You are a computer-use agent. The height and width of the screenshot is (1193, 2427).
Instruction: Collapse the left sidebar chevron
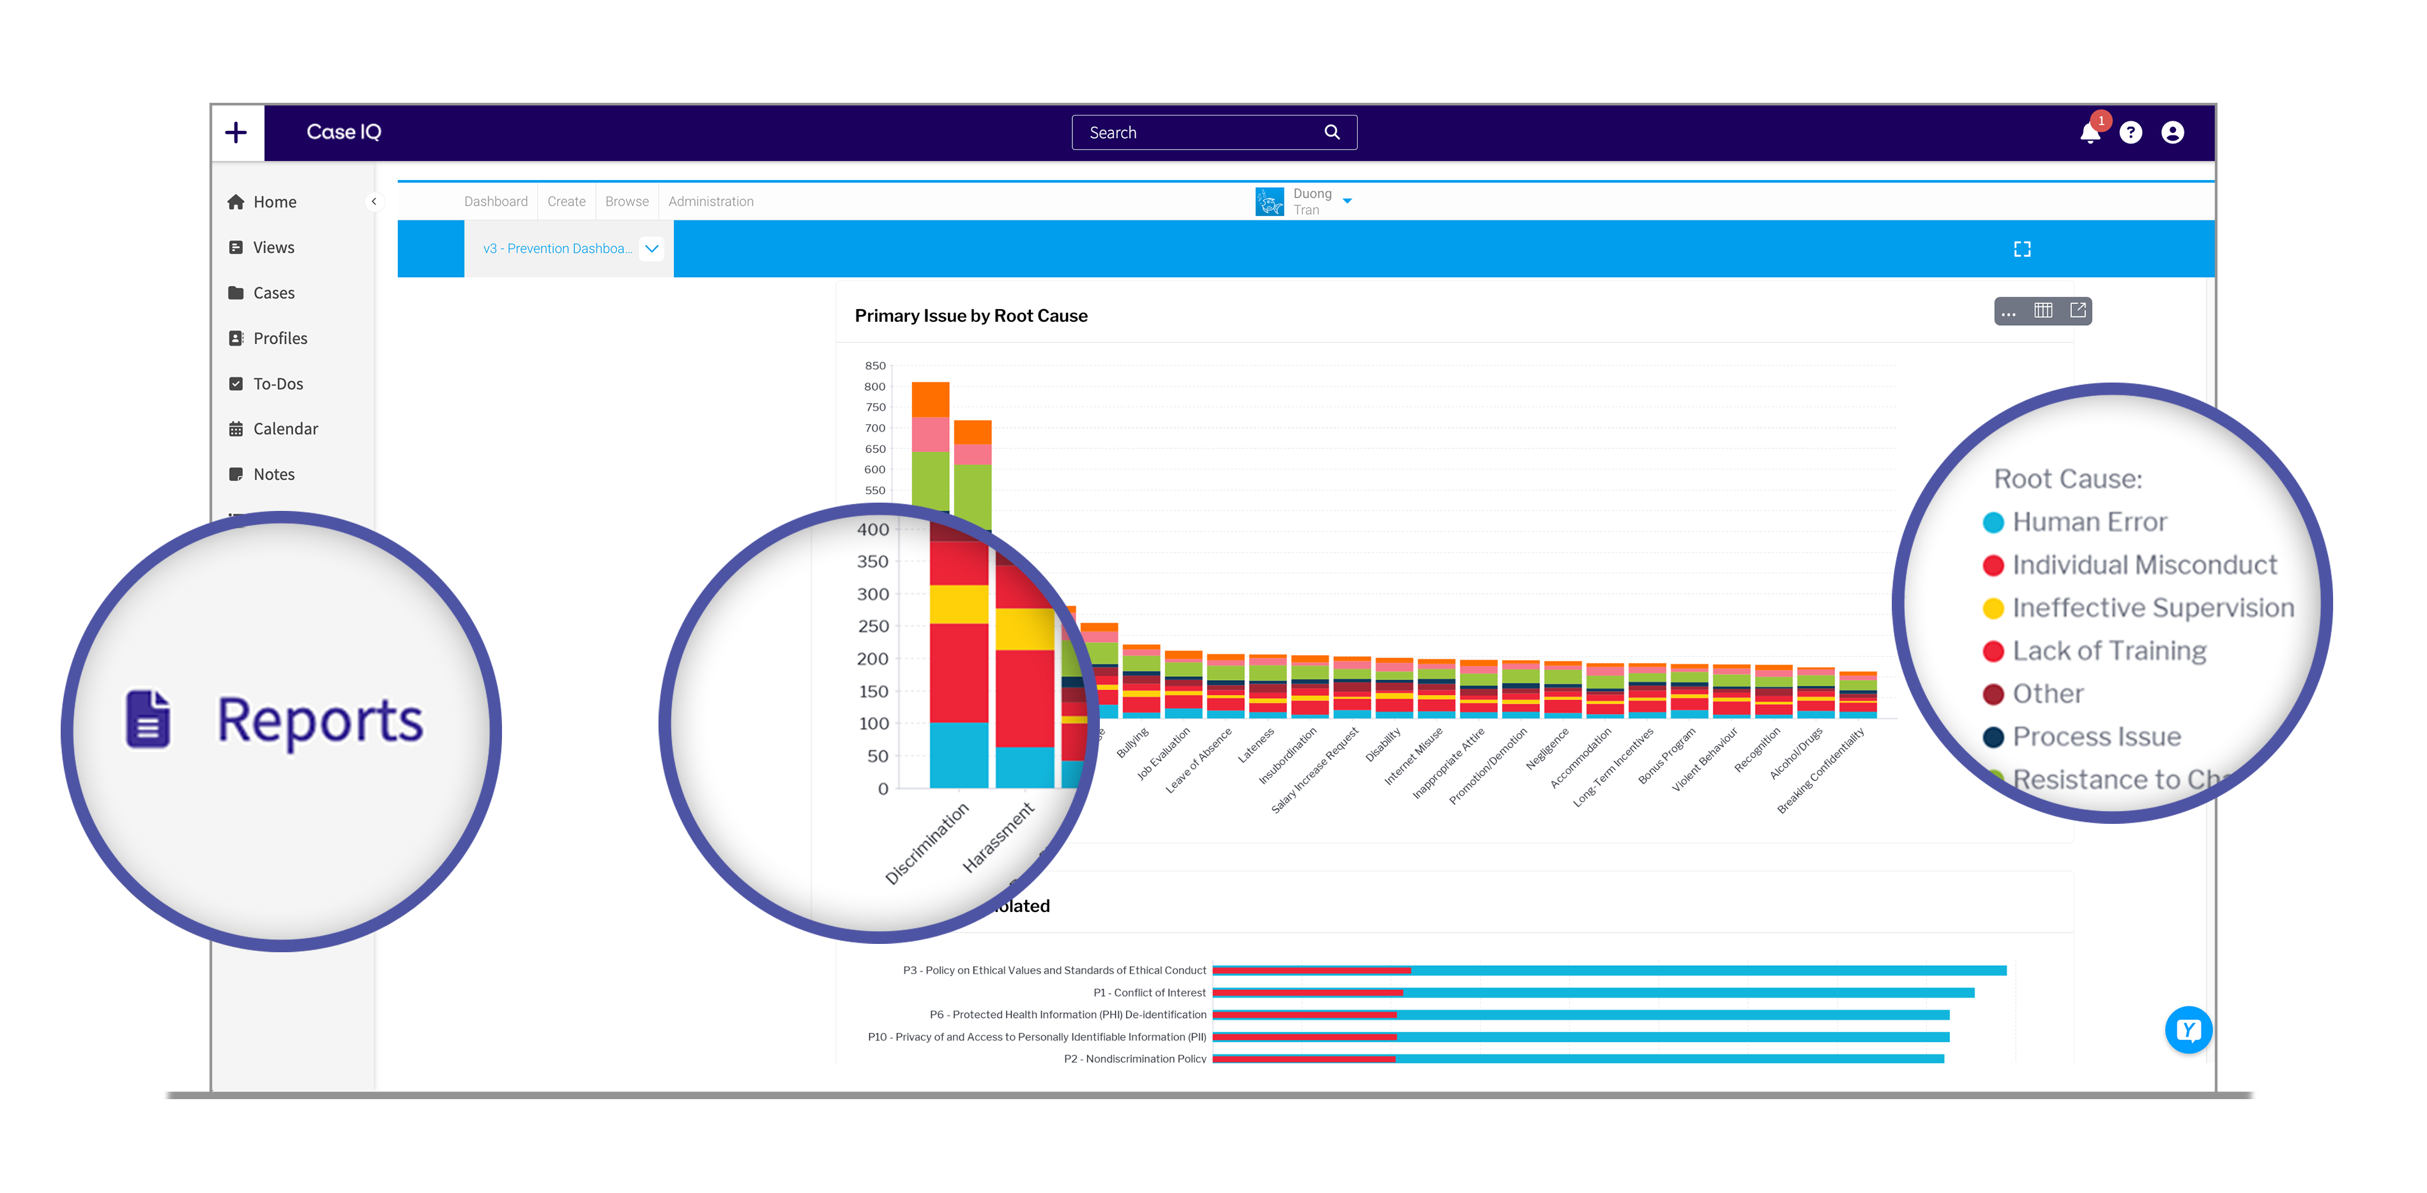click(x=374, y=202)
